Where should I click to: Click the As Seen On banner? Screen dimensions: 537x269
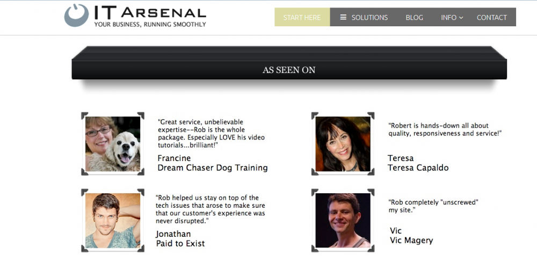tap(289, 63)
